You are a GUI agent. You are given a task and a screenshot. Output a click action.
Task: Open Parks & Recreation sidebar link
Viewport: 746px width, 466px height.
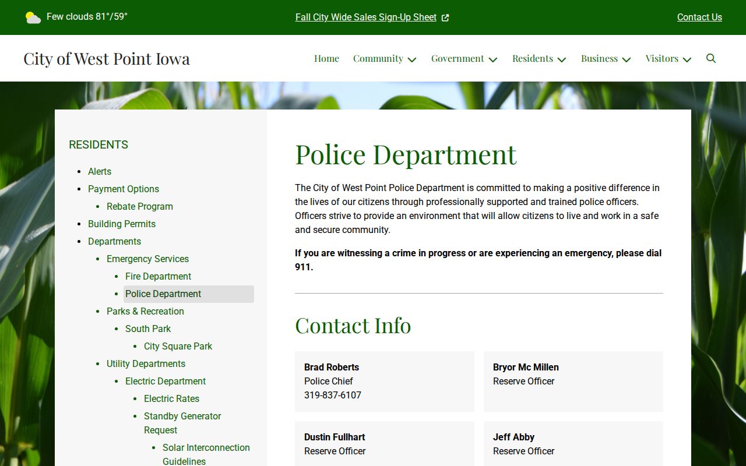pyautogui.click(x=145, y=311)
